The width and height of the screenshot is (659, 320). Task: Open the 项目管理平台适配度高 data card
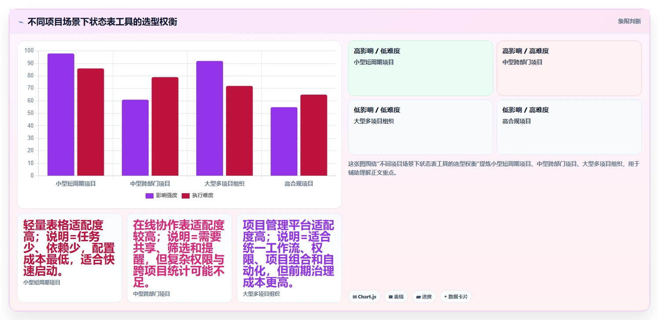click(289, 258)
